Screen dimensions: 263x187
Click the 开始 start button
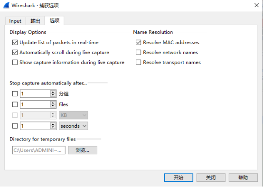(x=178, y=178)
